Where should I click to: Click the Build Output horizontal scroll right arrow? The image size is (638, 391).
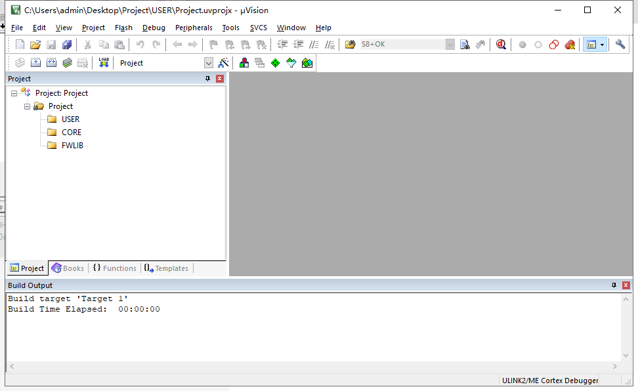pyautogui.click(x=615, y=366)
